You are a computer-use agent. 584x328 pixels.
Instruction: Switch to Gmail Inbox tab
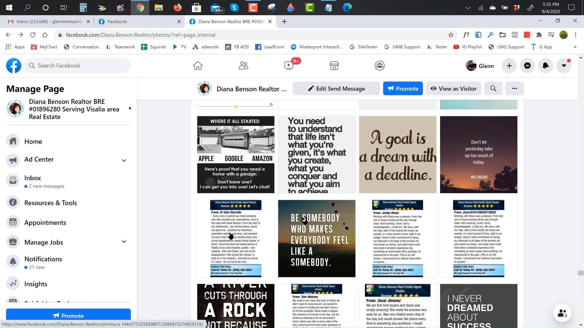click(x=49, y=22)
